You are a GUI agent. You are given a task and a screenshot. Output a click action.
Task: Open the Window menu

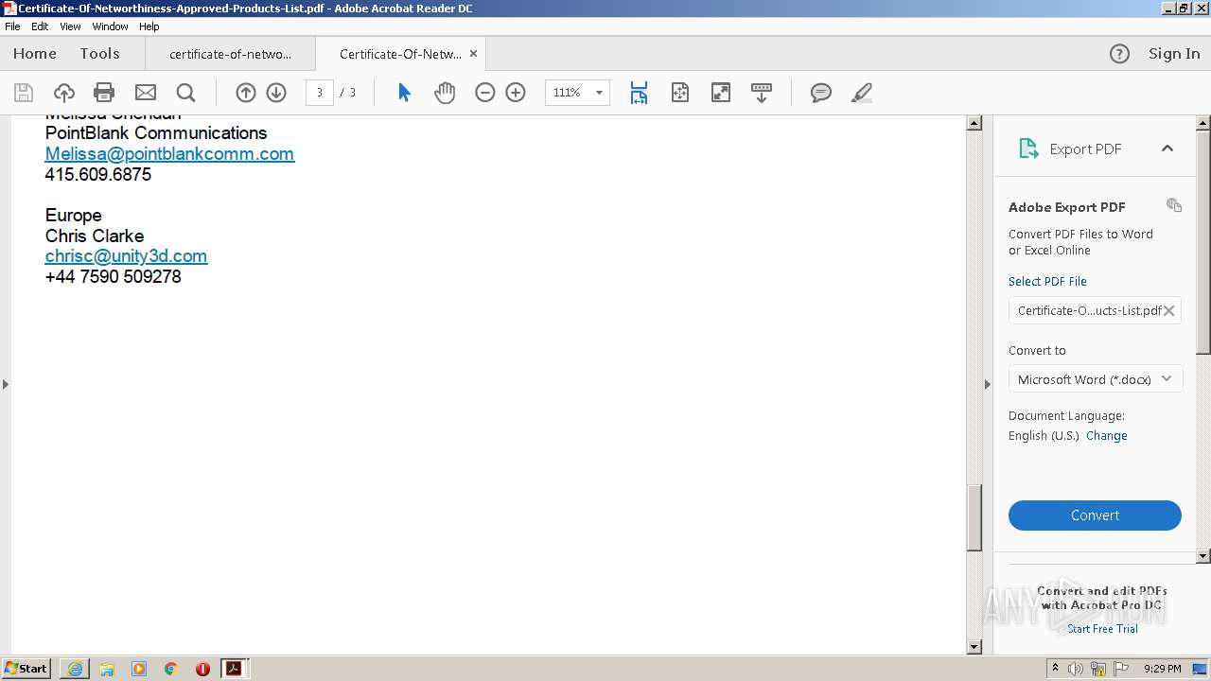coord(110,26)
